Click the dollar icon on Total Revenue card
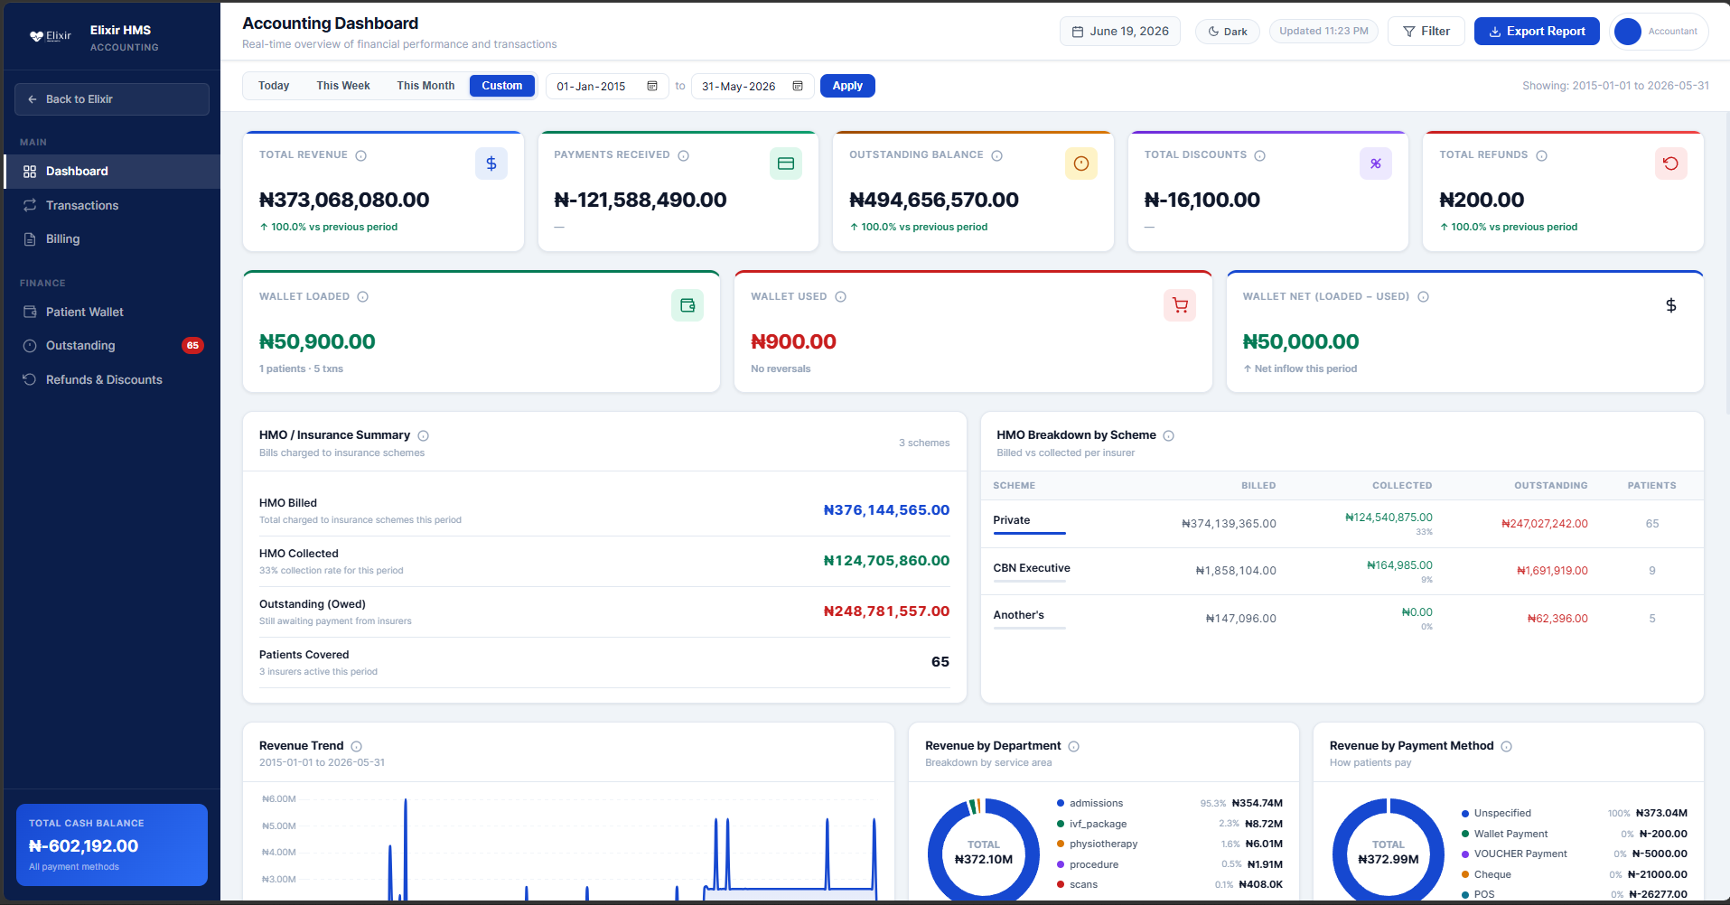This screenshot has height=905, width=1730. [491, 163]
